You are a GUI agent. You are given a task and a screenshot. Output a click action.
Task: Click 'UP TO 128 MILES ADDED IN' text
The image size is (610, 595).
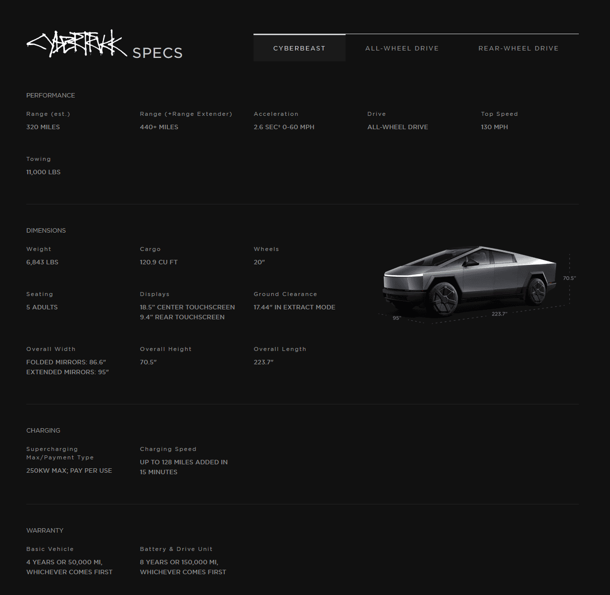[x=184, y=462]
